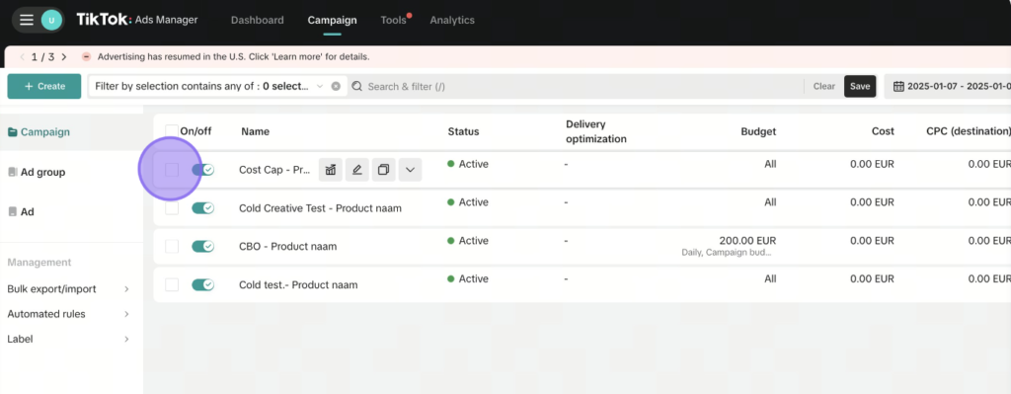Go to next notification with right arrow
This screenshot has width=1011, height=394.
(x=64, y=56)
